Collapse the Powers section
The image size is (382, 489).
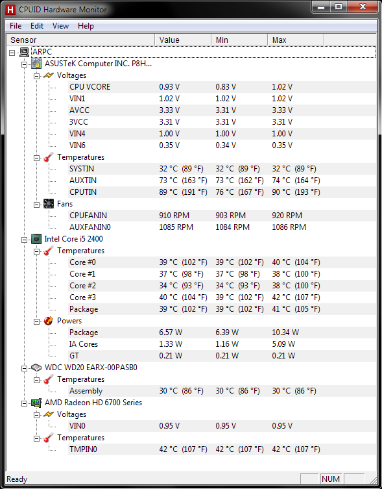click(37, 321)
